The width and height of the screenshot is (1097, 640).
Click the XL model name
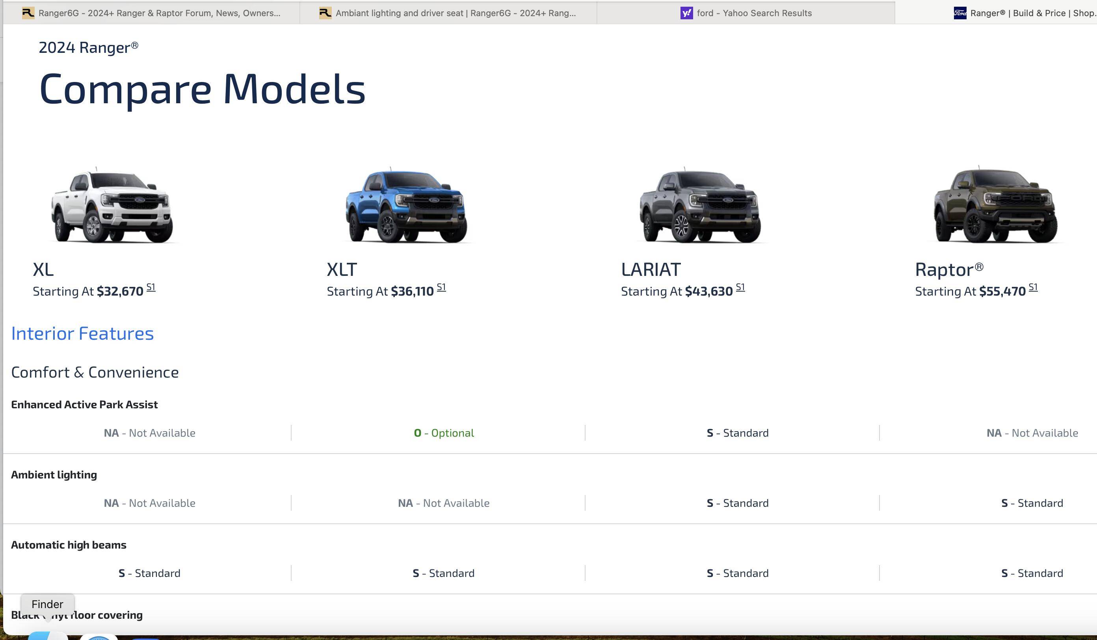point(43,270)
